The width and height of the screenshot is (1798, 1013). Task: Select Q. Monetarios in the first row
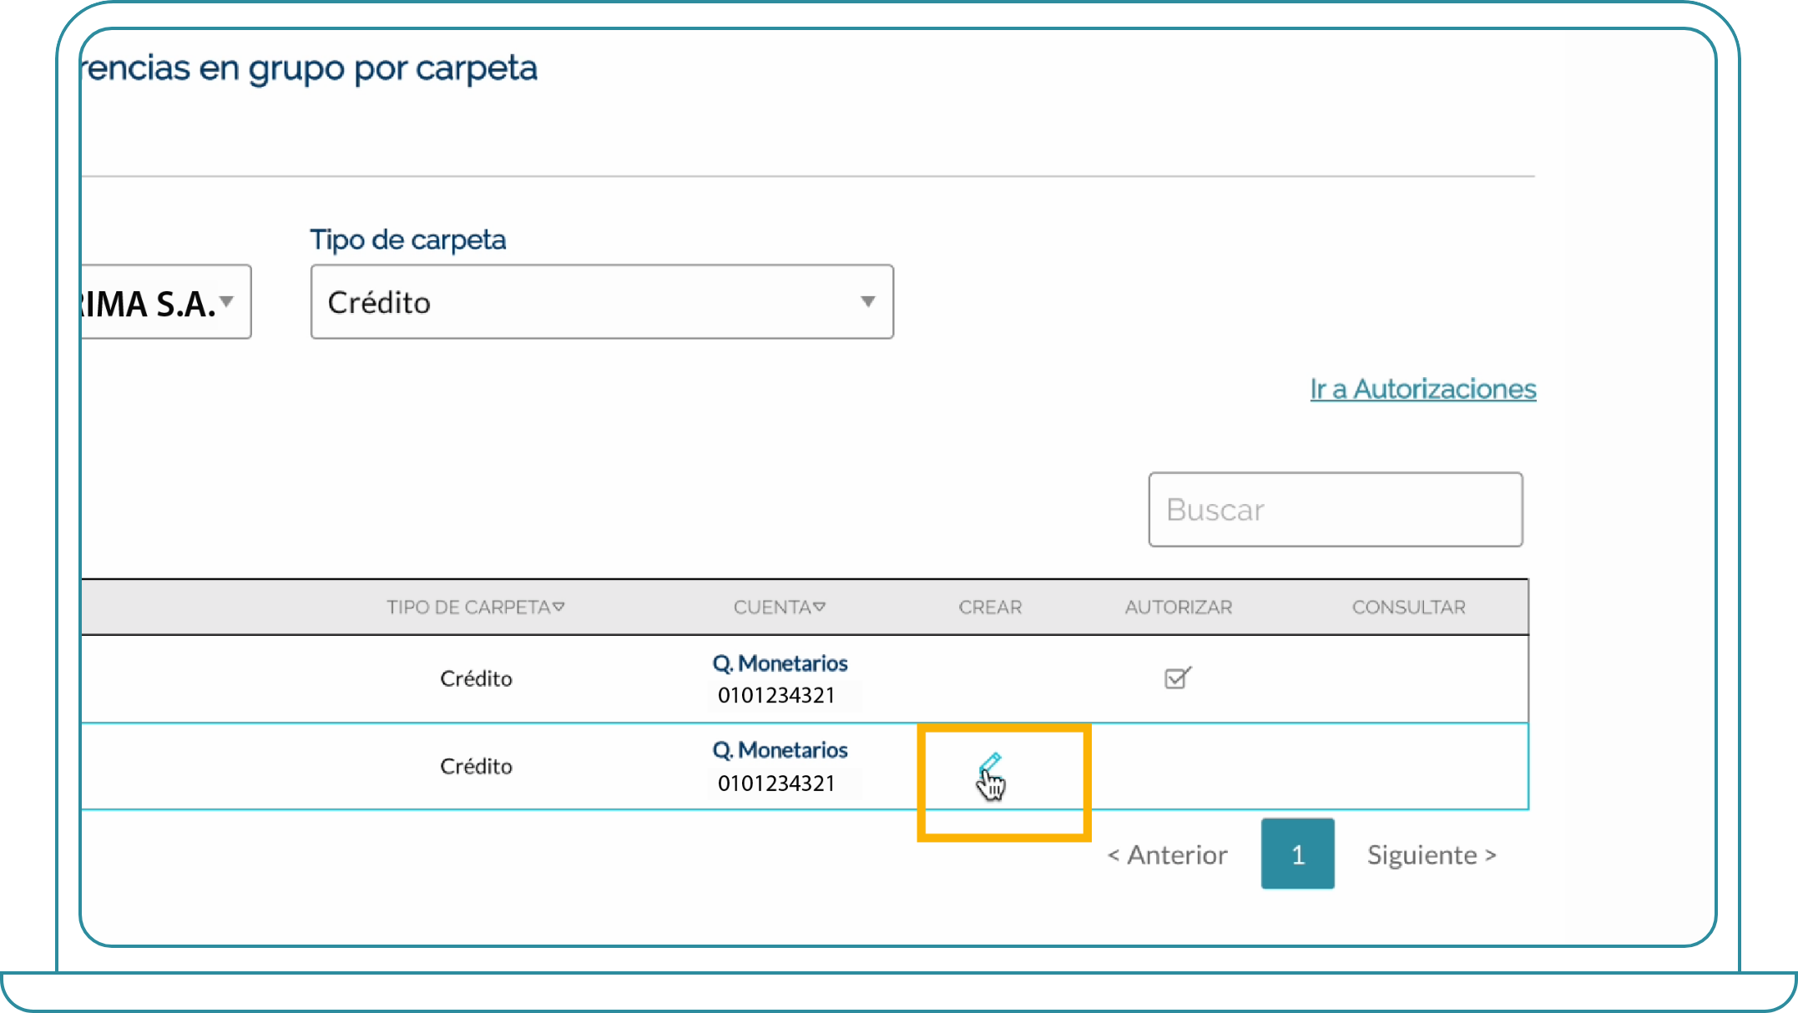(x=780, y=663)
